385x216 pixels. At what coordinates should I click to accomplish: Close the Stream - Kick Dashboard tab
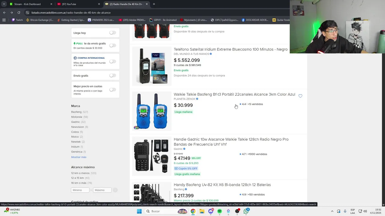(x=51, y=4)
